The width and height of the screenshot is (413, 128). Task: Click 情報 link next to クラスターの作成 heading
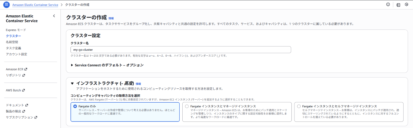tap(111, 18)
